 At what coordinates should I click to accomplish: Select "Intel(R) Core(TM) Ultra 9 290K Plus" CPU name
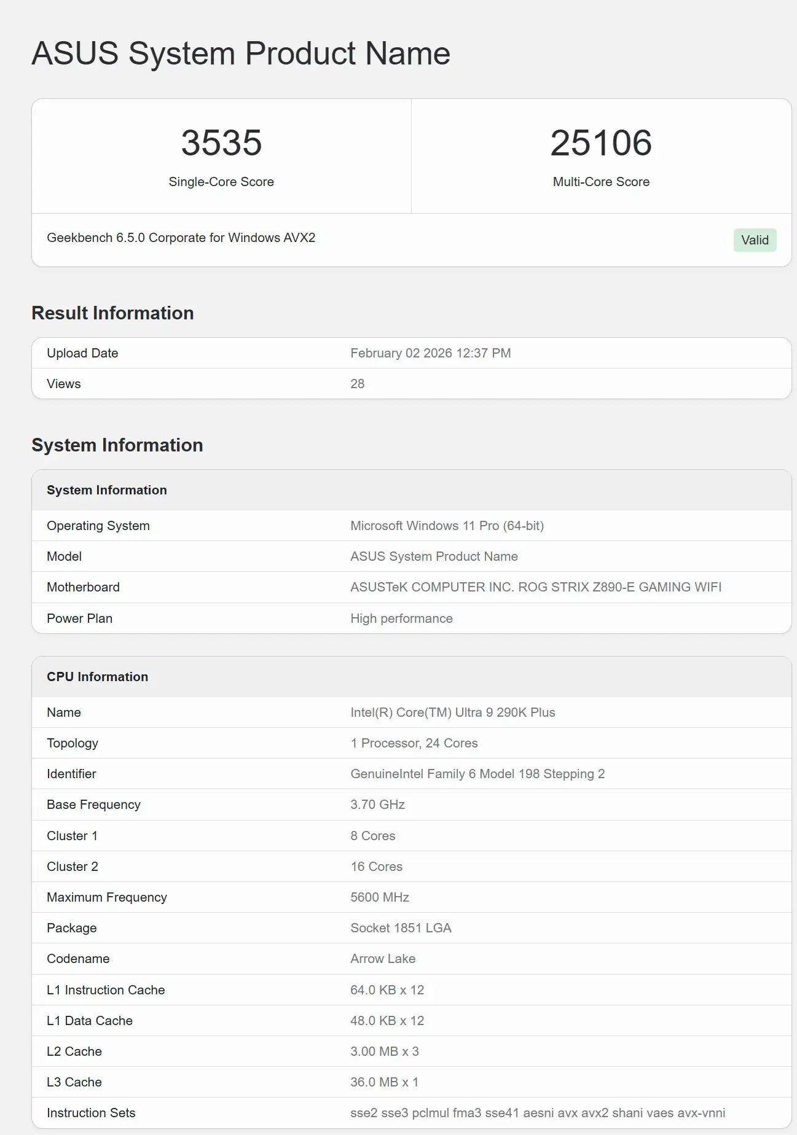click(x=452, y=712)
